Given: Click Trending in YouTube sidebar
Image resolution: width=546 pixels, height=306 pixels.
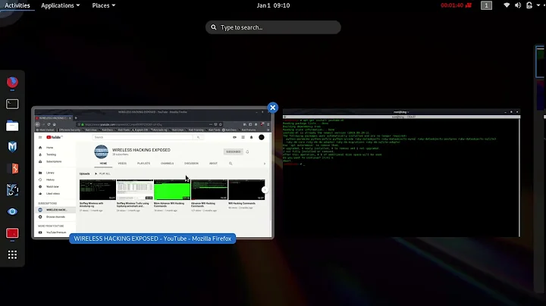Looking at the screenshot, I should 52,155.
